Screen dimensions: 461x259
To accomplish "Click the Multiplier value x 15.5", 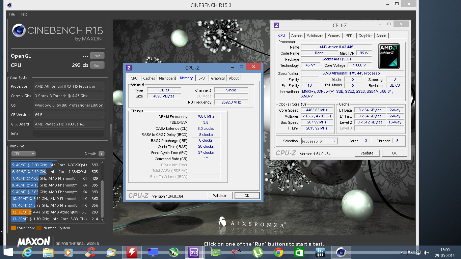I will click(317, 116).
